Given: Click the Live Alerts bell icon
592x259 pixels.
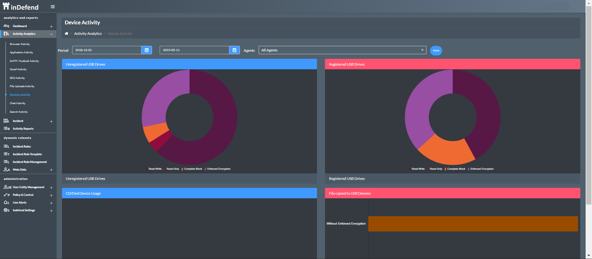Looking at the screenshot, I should click(6, 203).
